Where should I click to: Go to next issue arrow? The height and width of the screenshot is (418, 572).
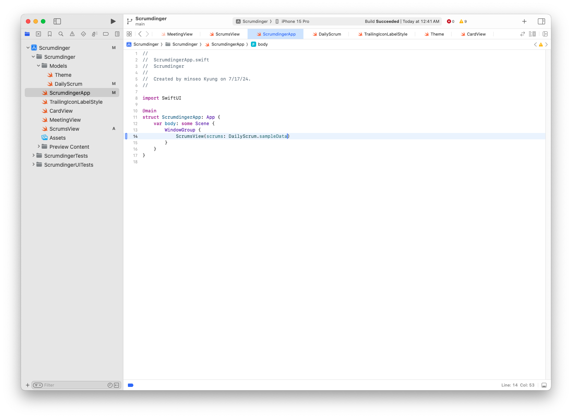(x=546, y=44)
